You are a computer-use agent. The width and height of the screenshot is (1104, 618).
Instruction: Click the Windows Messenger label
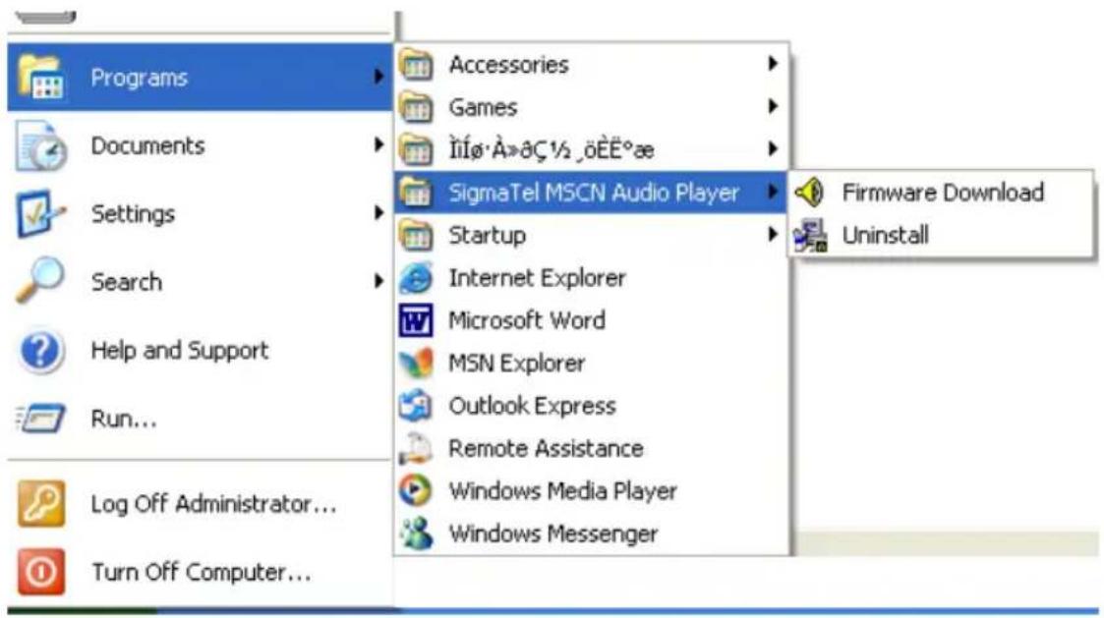(553, 534)
